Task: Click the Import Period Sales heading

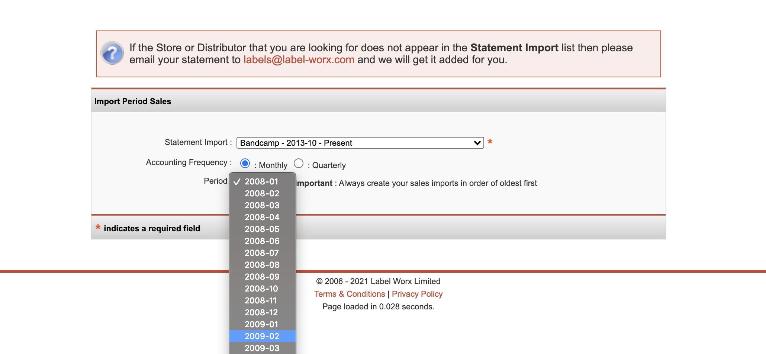Action: 133,102
